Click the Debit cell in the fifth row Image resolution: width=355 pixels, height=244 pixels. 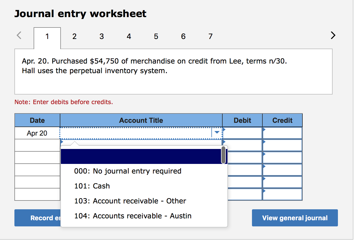tap(244, 182)
